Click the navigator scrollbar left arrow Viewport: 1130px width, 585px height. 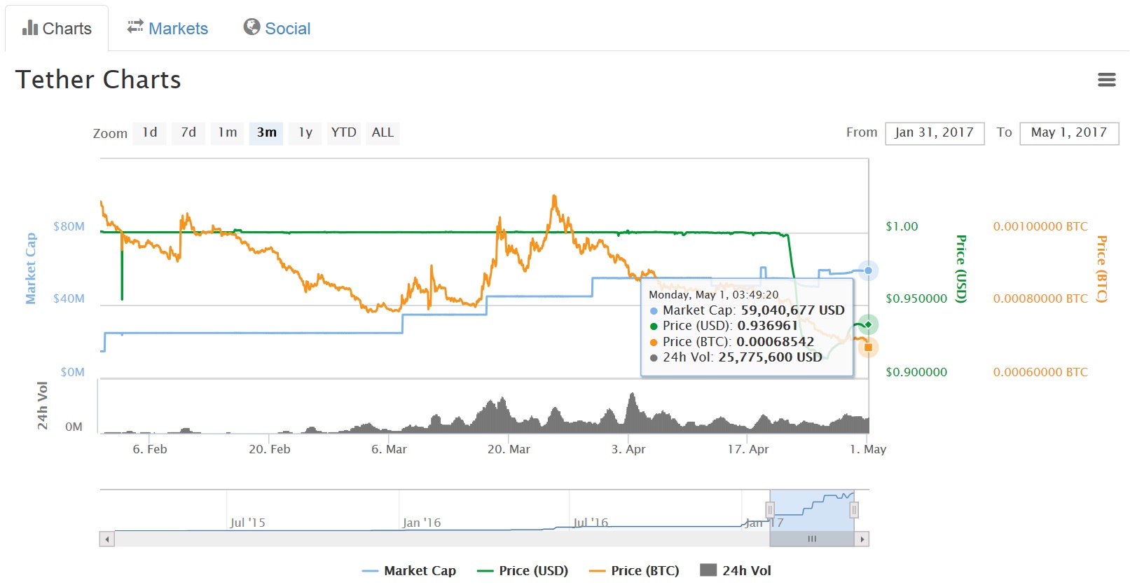(x=107, y=539)
